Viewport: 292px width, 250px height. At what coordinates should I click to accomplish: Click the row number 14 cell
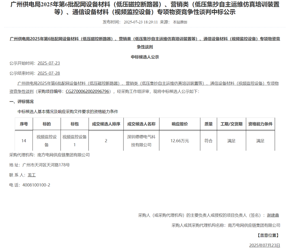point(23,140)
